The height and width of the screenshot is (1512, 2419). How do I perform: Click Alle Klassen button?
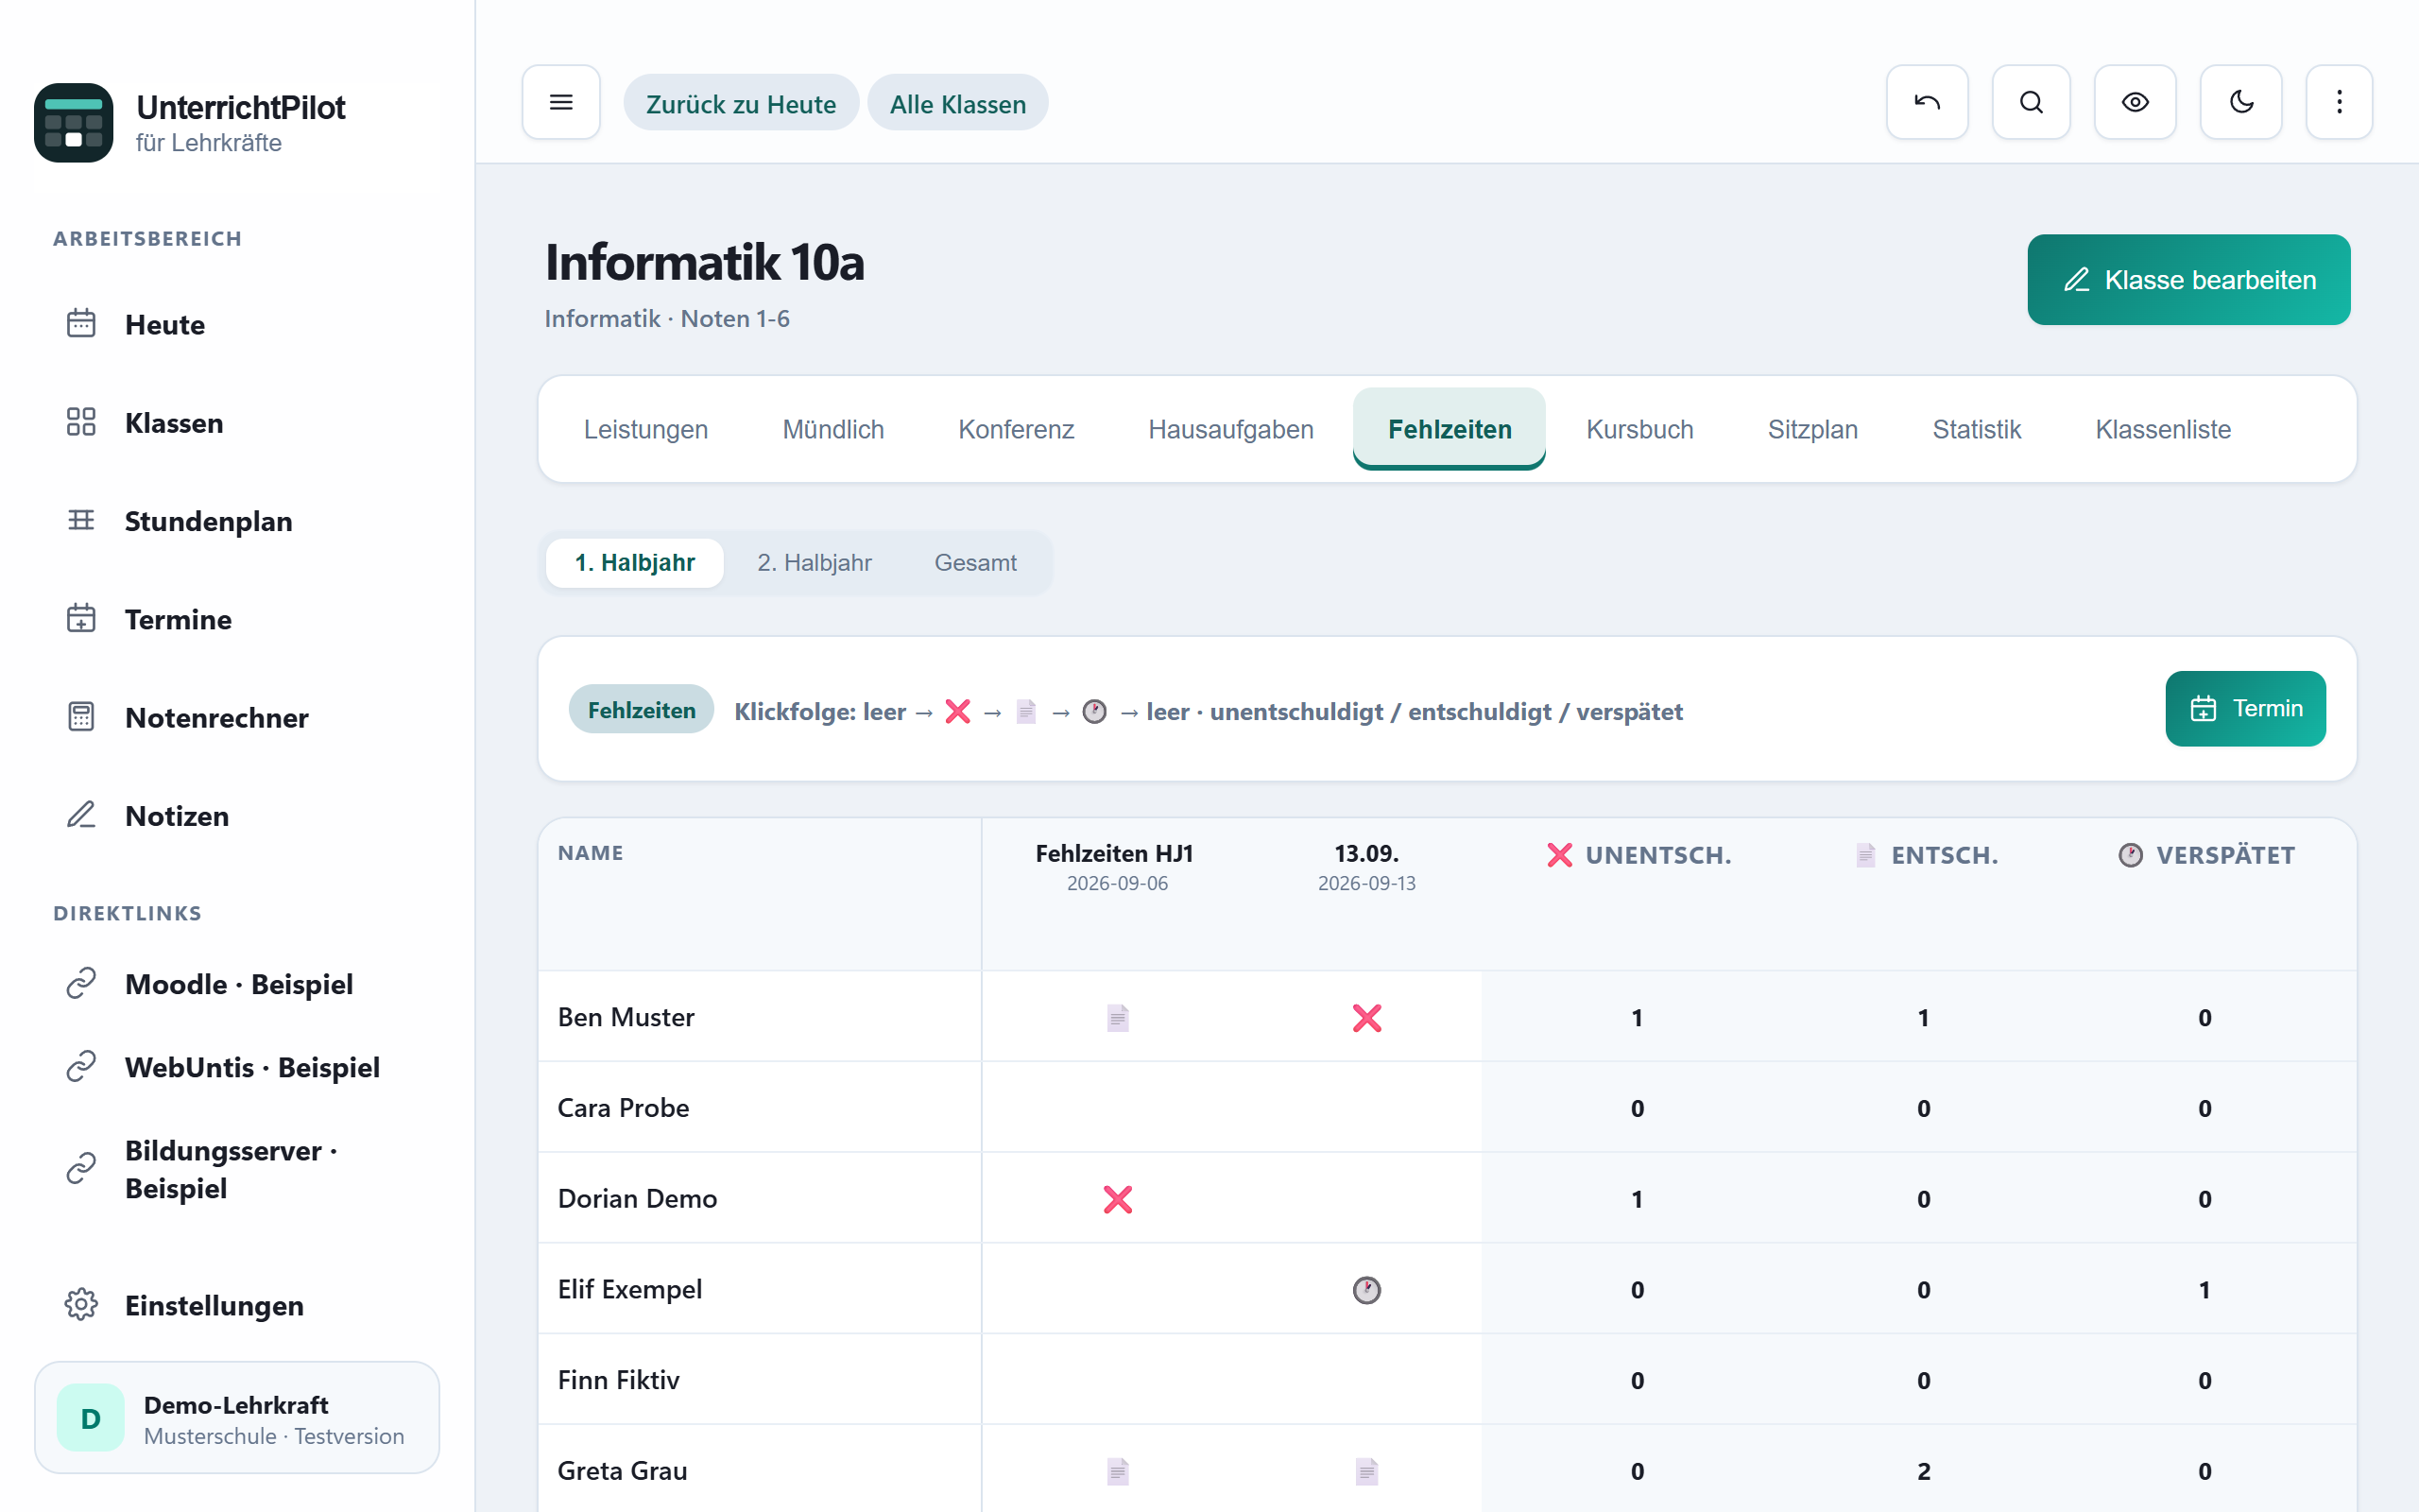pos(957,103)
